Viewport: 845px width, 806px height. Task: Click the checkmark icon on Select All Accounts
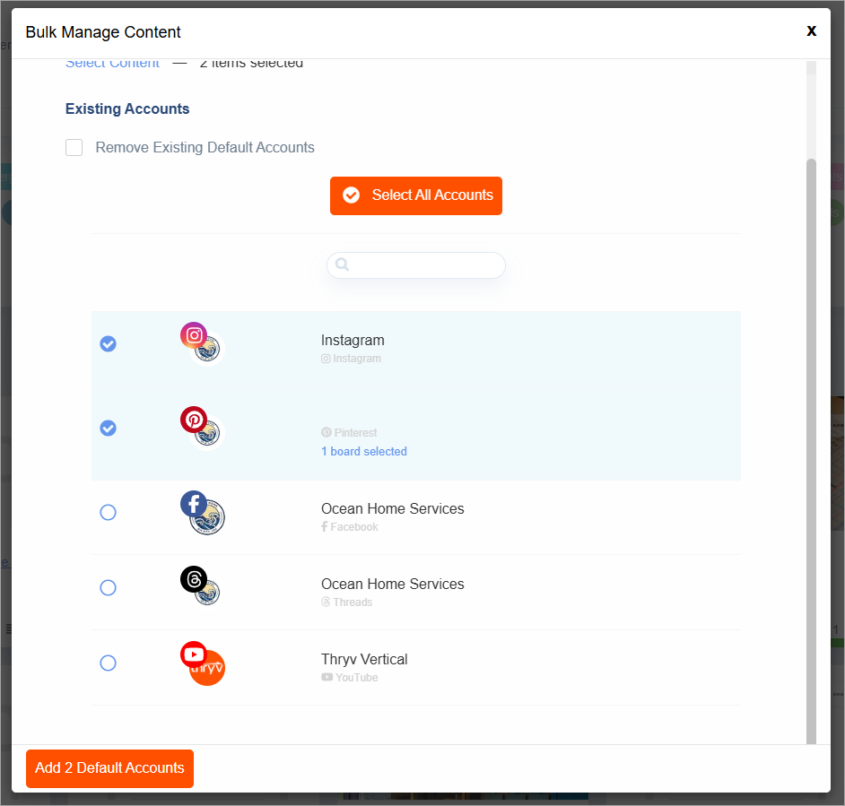[351, 195]
